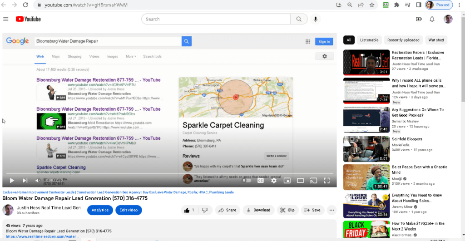Open player settings gear

274,180
